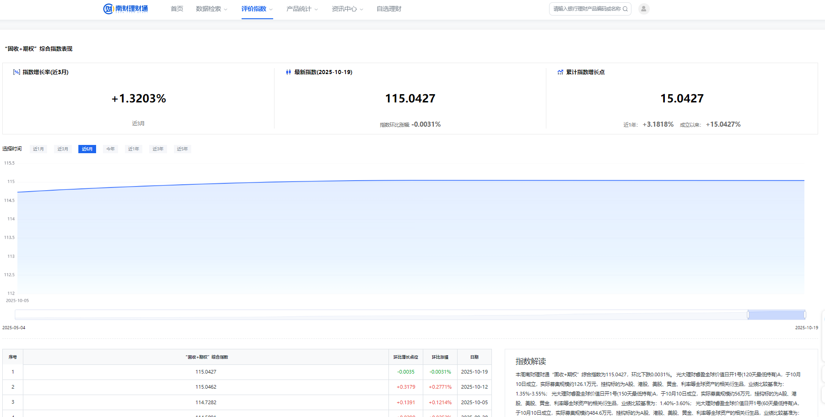Open the 评价指数 navigation menu
The height and width of the screenshot is (417, 825).
[x=257, y=9]
